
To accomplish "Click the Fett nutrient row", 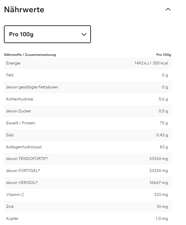I will [87, 75].
